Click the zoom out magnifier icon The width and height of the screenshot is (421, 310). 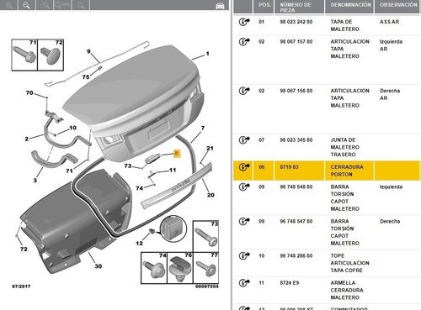26,5
